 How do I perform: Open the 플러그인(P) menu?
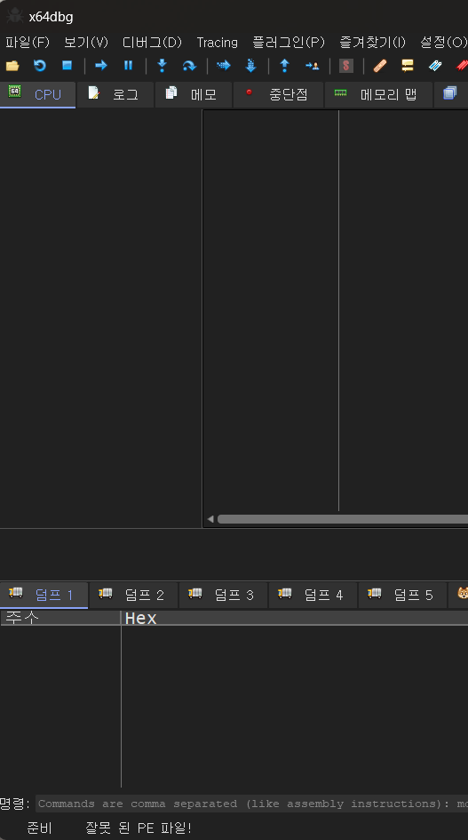pos(289,43)
